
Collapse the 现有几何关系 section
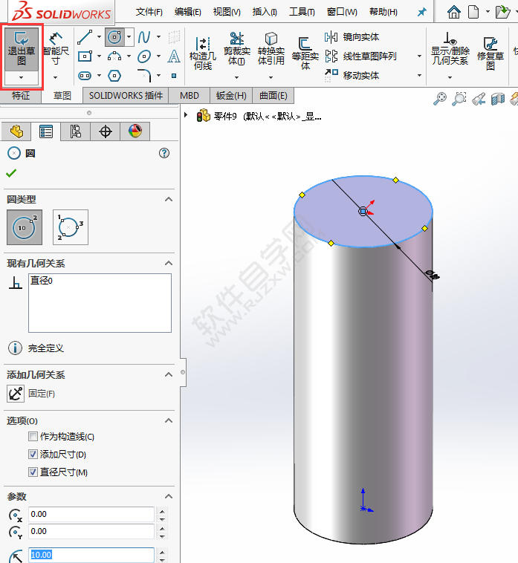pos(169,263)
